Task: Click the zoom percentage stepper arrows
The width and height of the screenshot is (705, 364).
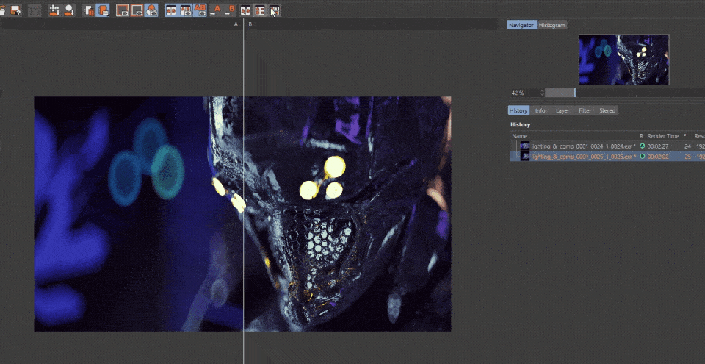Action: click(542, 93)
